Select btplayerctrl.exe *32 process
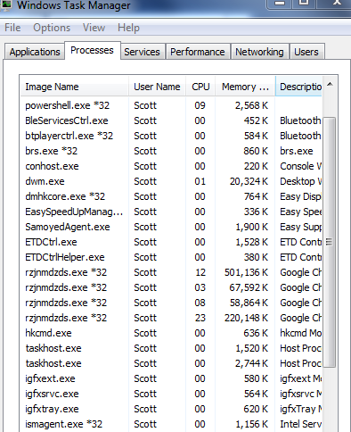 (171, 136)
